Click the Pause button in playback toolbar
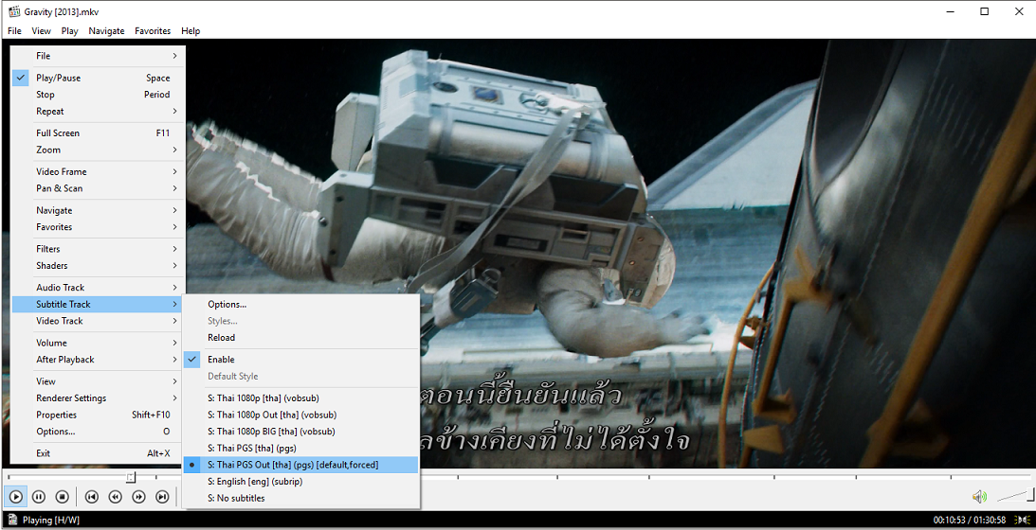The width and height of the screenshot is (1036, 530). click(x=39, y=496)
